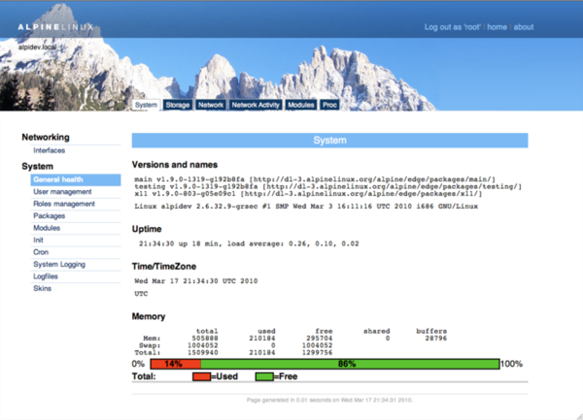
Task: Open Logfiles in the sidebar
Action: 46,276
